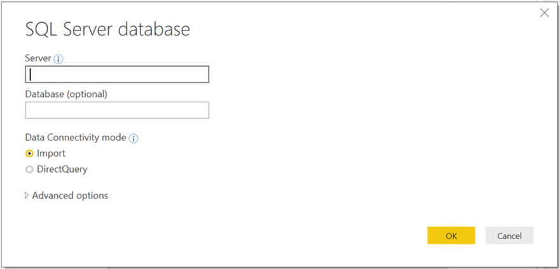Viewport: 560px width, 269px height.
Task: Click the Data Connectivity mode label
Action: pyautogui.click(x=76, y=137)
